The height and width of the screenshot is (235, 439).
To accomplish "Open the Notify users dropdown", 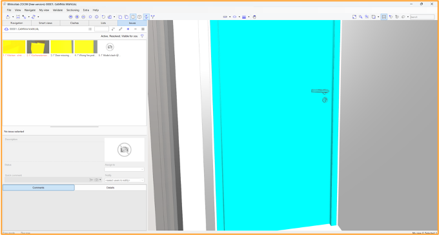I will point(125,180).
